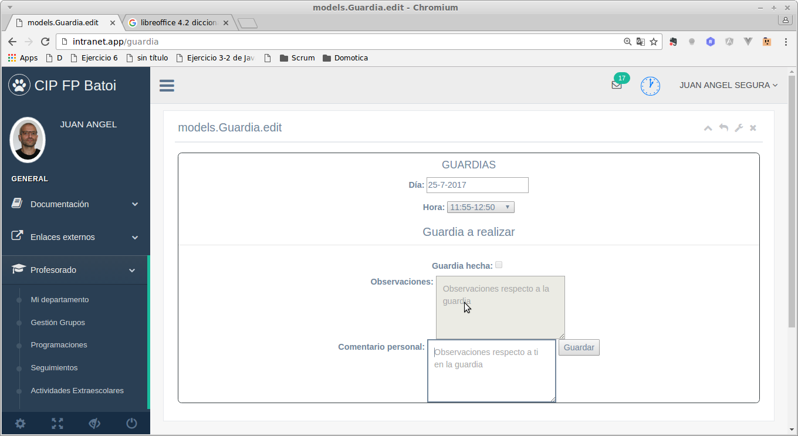The width and height of the screenshot is (798, 436).
Task: Open Programaciones
Action: [x=59, y=345]
